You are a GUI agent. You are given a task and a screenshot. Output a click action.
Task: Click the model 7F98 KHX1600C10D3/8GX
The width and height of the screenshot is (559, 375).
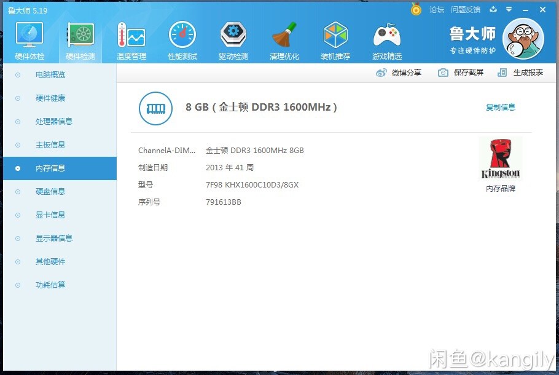tap(252, 185)
